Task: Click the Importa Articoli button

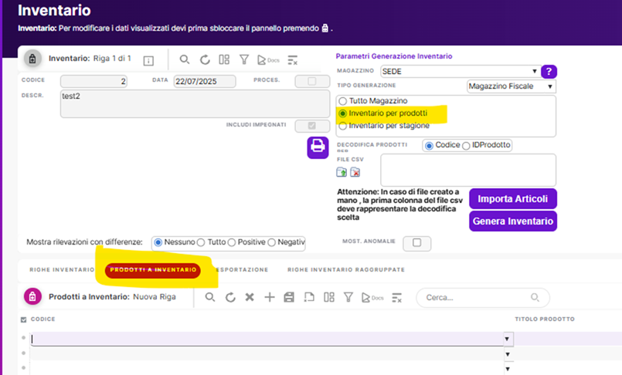Action: 512,198
